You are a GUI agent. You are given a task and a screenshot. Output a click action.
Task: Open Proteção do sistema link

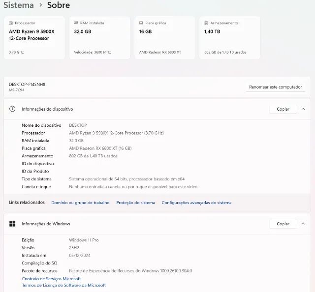tap(136, 203)
